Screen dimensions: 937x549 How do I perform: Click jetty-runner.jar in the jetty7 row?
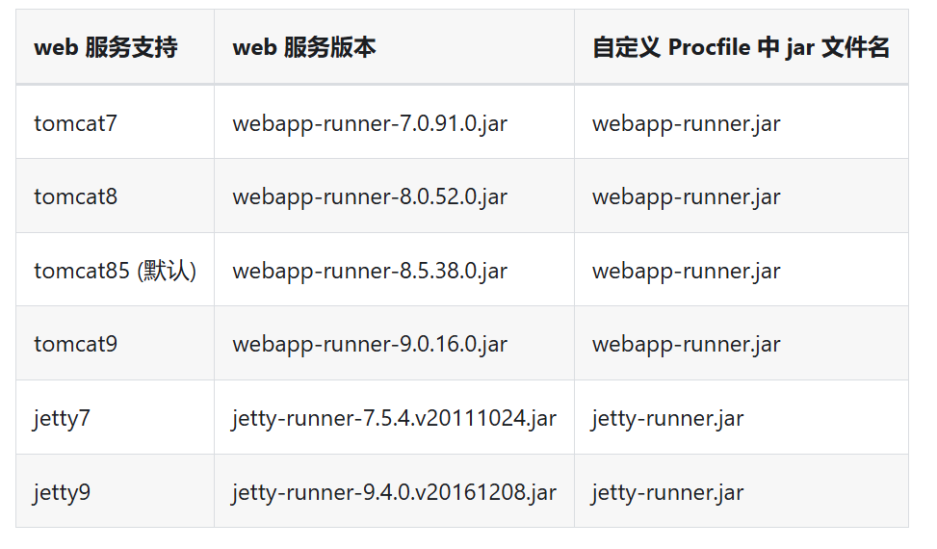[x=667, y=419]
